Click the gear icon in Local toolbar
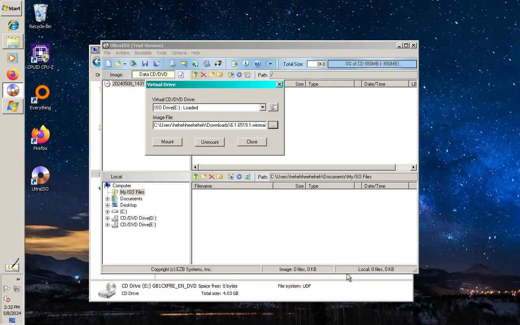 239,177
